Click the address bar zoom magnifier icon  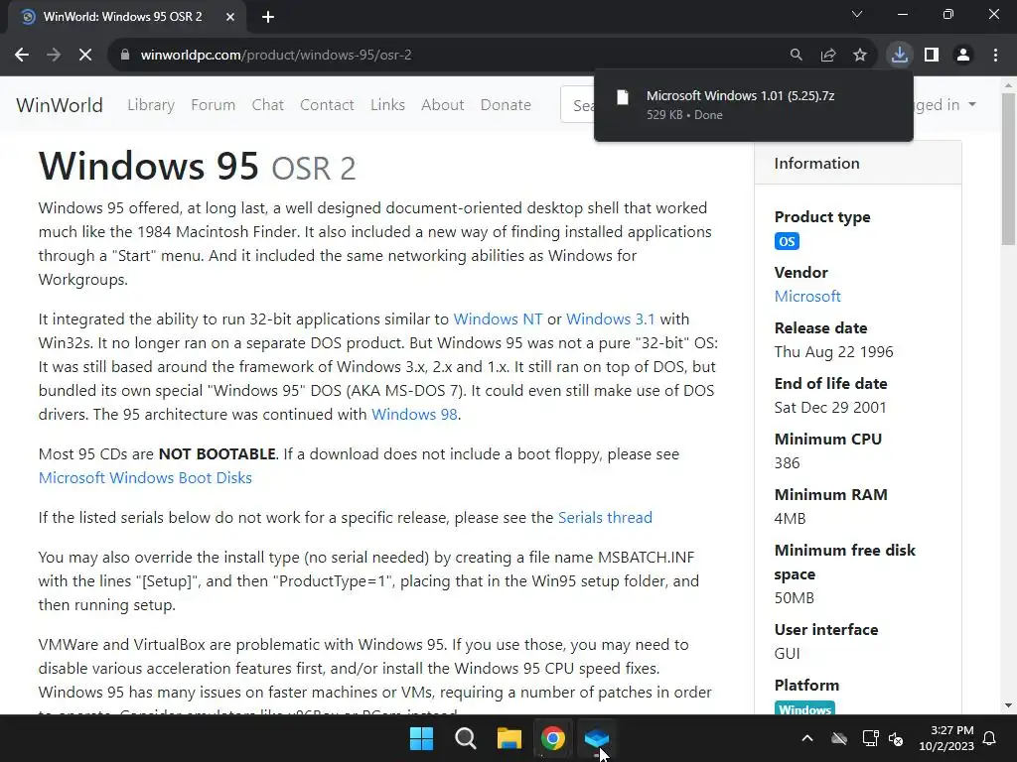(796, 56)
